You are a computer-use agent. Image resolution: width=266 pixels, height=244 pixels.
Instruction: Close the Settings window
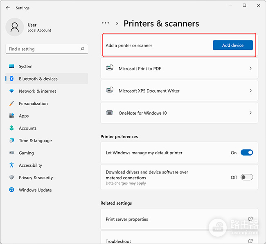click(259, 5)
